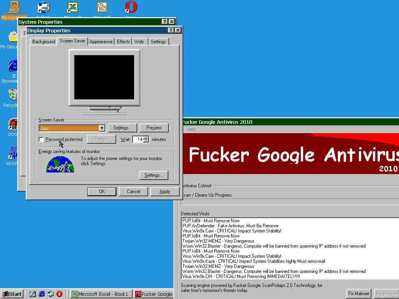This screenshot has height=299, width=399.
Task: Switch to Microsoft Excel - Book1 taskbar button
Action: point(101,294)
